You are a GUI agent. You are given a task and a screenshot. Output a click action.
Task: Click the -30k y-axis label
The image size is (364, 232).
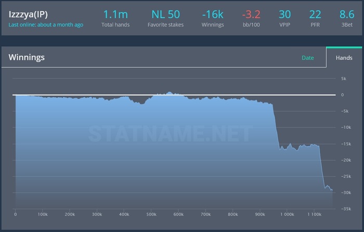(x=346, y=192)
